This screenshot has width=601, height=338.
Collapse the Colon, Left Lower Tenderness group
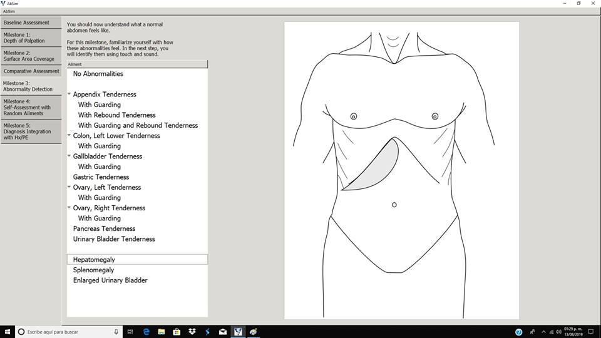click(69, 135)
